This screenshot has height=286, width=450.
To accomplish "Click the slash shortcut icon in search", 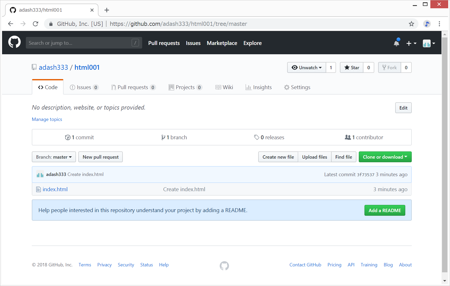I will (135, 43).
